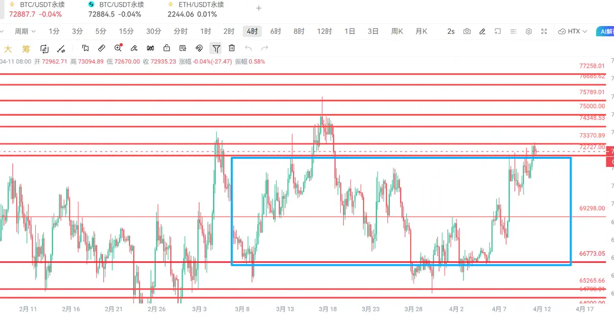Select the paint brush style tool
This screenshot has width=614, height=316.
click(134, 48)
